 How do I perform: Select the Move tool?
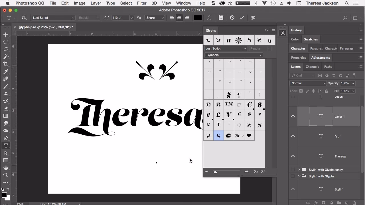click(6, 34)
